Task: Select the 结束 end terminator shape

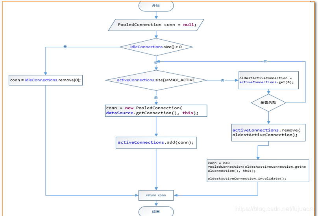Action: click(156, 211)
